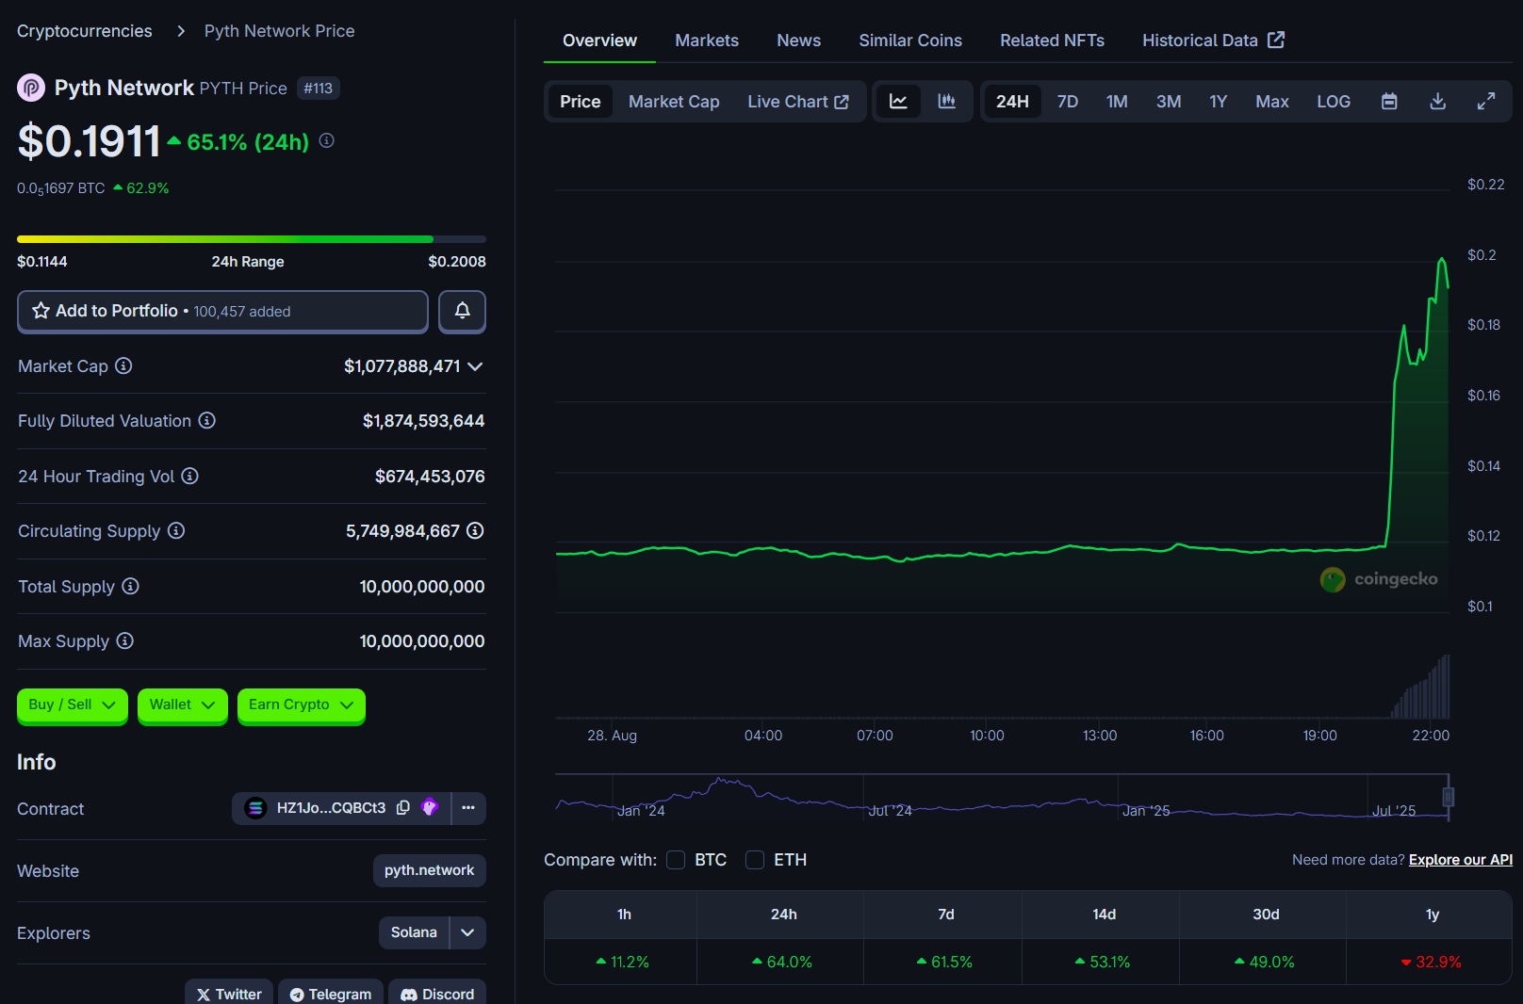
Task: Click right handle of chart navigator
Action: coord(1449,797)
